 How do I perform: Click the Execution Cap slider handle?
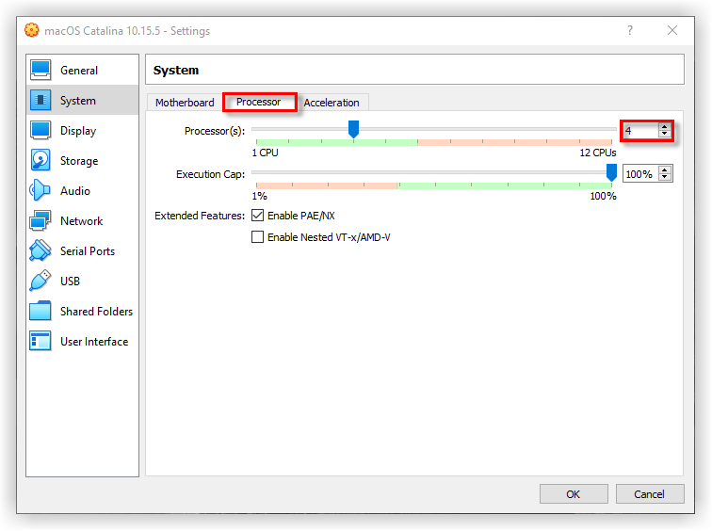point(611,172)
